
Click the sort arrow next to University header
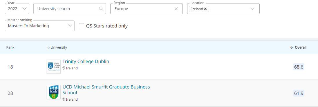coord(48,47)
